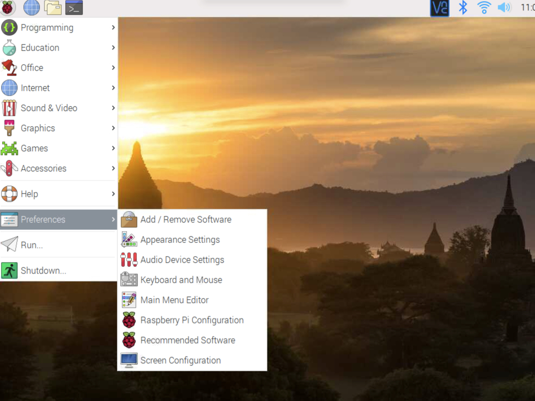
Task: Expand the Games submenu arrow
Action: click(113, 148)
